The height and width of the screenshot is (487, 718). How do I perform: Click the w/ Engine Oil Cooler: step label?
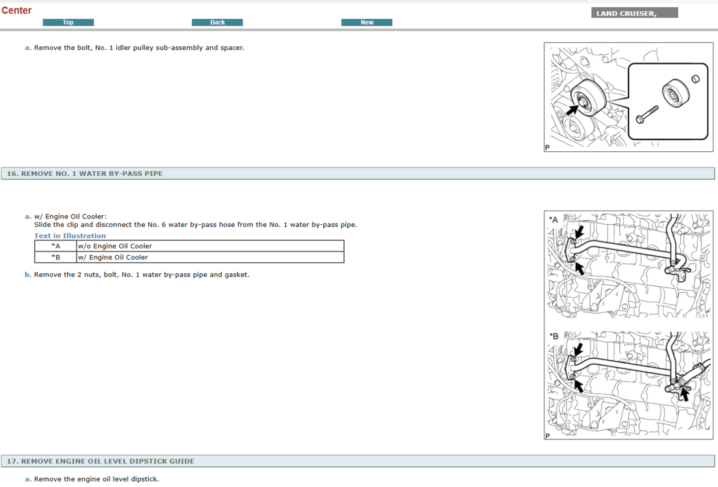(x=70, y=216)
